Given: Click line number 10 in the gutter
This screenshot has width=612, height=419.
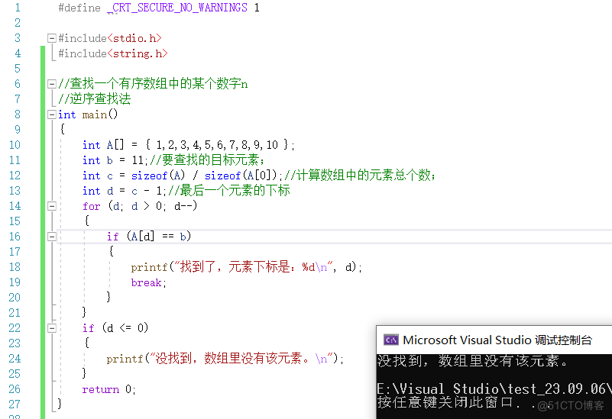Looking at the screenshot, I should (x=15, y=145).
